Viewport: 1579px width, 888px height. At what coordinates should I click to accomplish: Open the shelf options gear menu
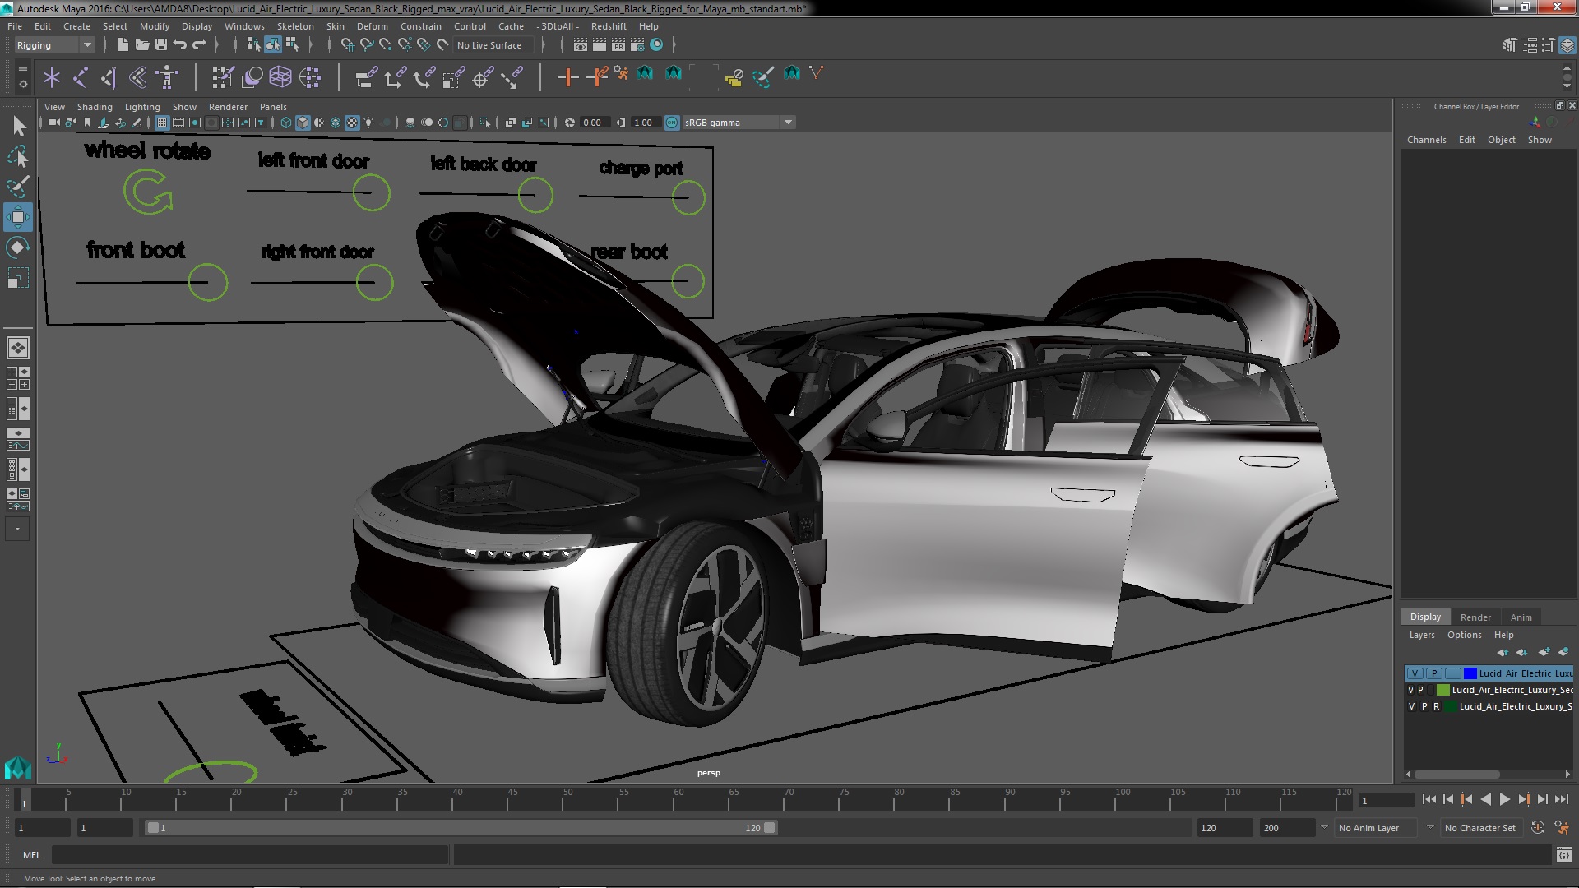[23, 84]
